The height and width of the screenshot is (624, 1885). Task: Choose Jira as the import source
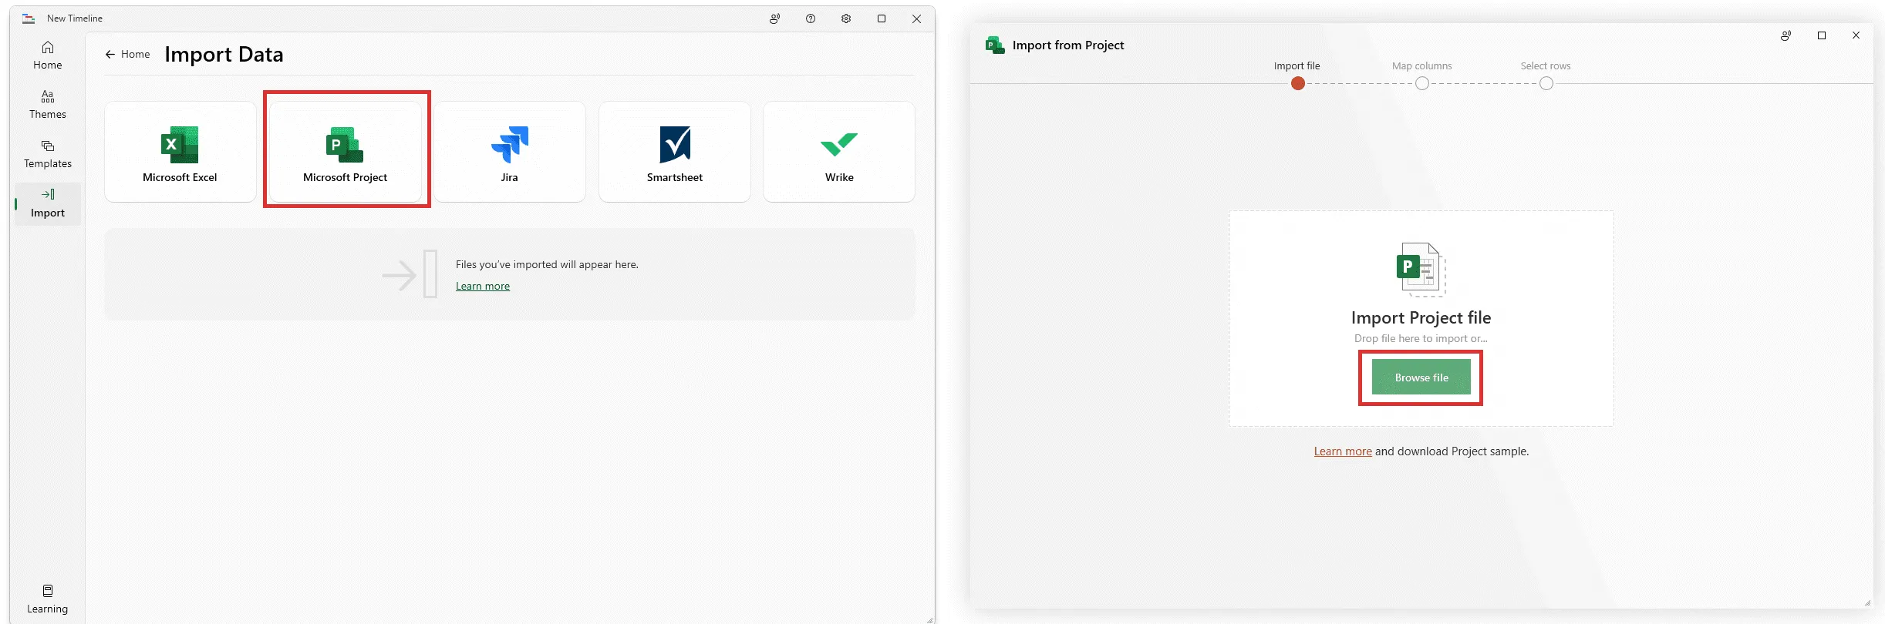click(509, 153)
